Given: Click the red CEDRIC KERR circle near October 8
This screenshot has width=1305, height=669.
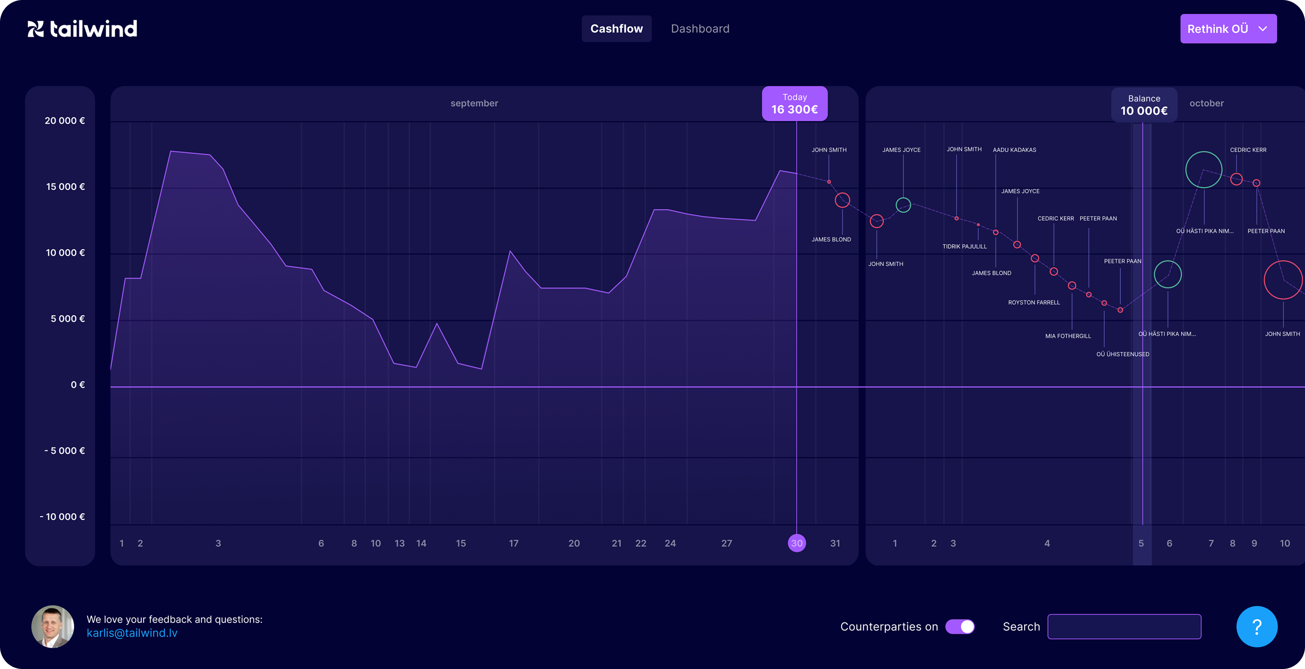Looking at the screenshot, I should pyautogui.click(x=1237, y=179).
